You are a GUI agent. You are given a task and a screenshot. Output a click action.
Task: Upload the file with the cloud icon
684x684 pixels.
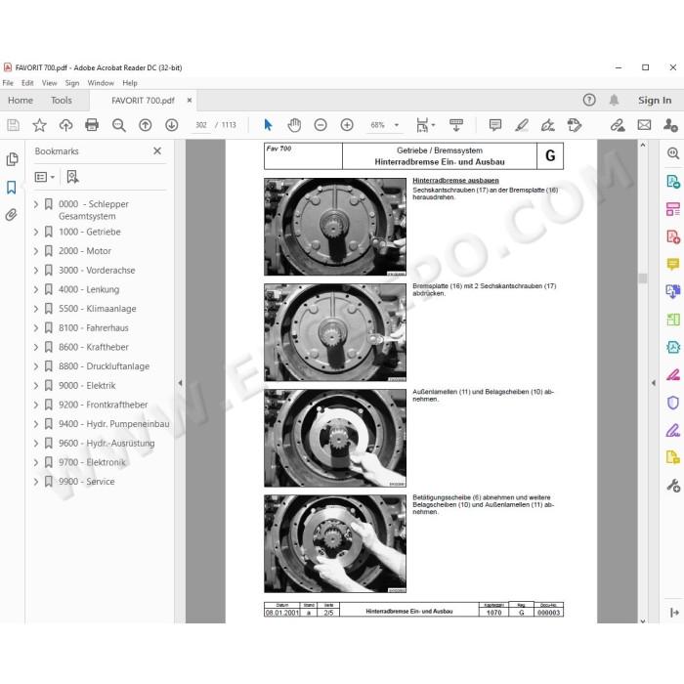pos(65,125)
